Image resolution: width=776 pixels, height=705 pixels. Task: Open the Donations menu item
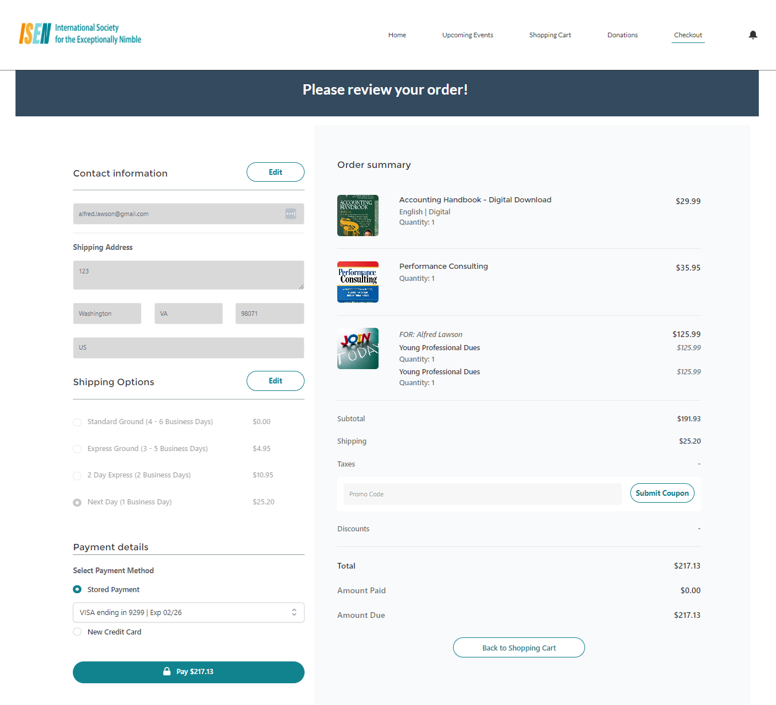(622, 35)
